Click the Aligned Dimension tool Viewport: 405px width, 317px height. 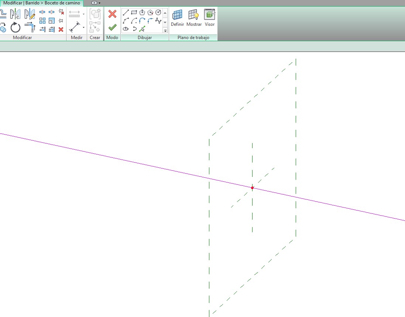pos(75,27)
